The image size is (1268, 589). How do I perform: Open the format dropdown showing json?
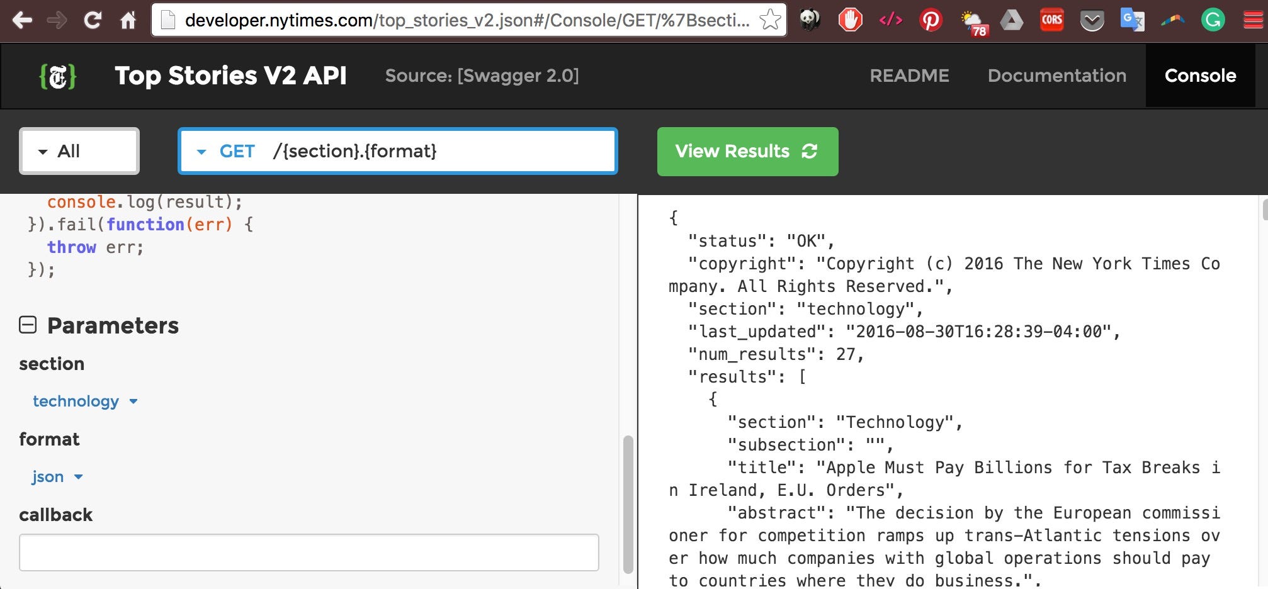57,476
